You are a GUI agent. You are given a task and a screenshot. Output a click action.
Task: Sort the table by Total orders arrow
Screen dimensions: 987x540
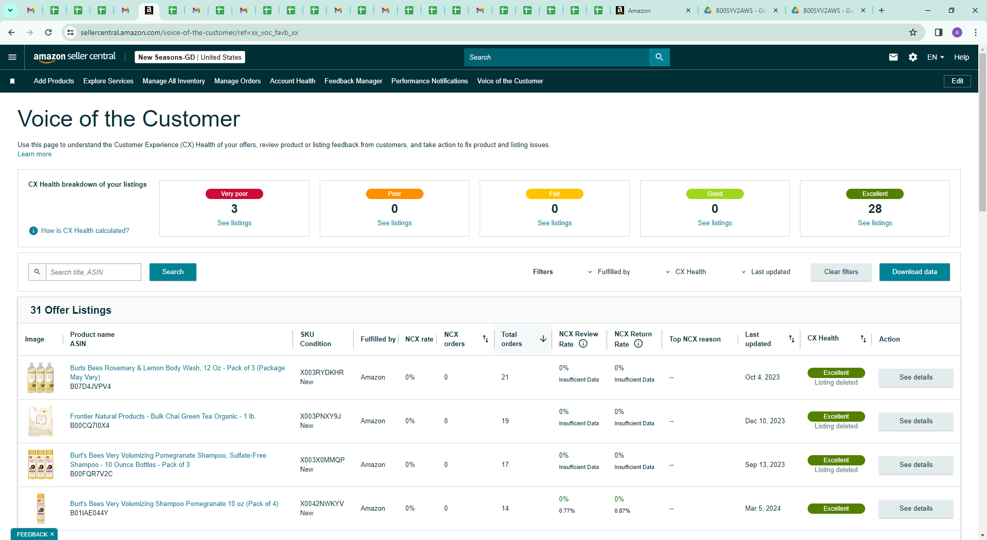tap(543, 339)
